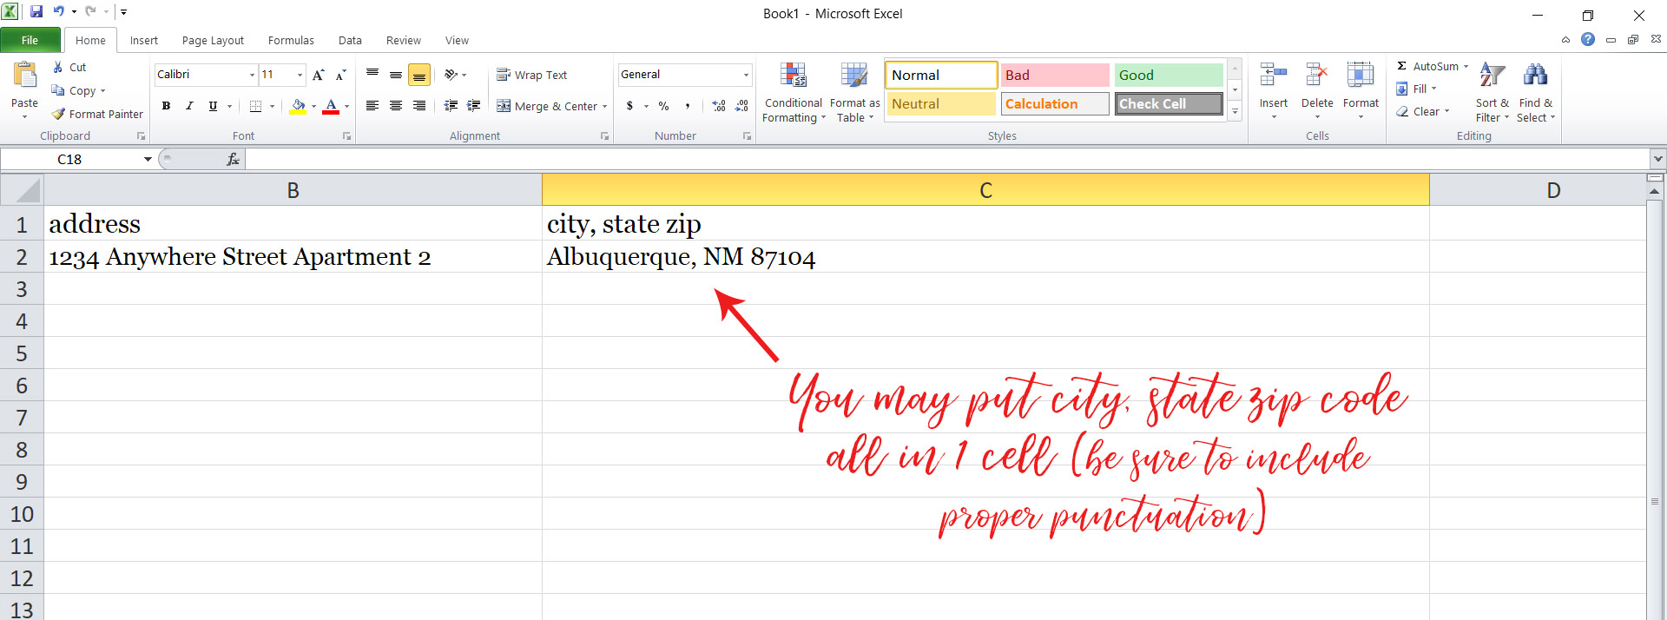Toggle Align Text Right
This screenshot has height=620, width=1667.
[419, 106]
